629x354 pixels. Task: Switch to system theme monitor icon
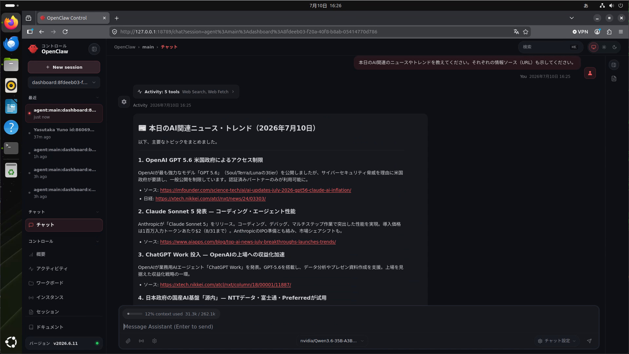pos(593,47)
